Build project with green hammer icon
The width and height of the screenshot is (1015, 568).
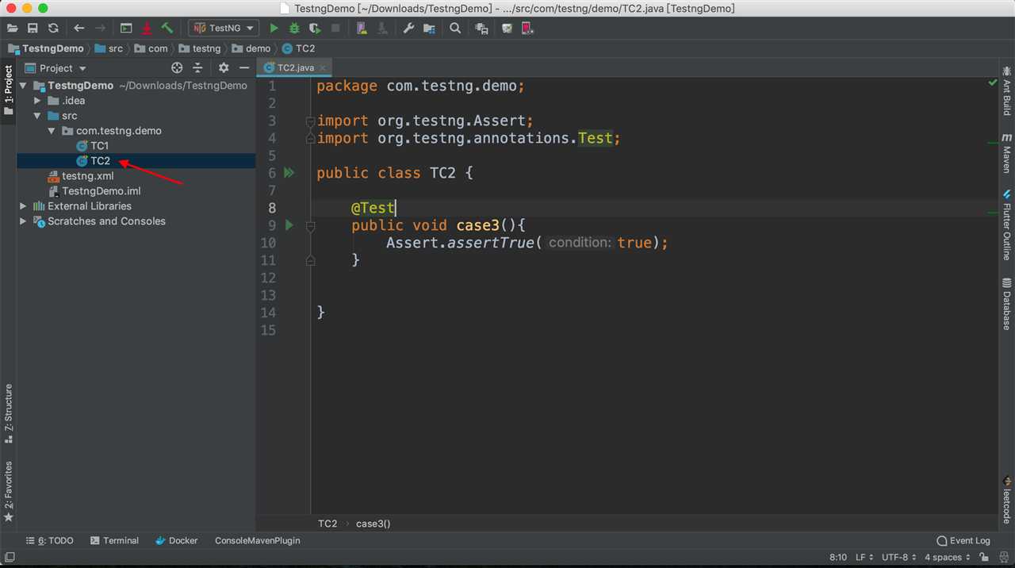167,28
